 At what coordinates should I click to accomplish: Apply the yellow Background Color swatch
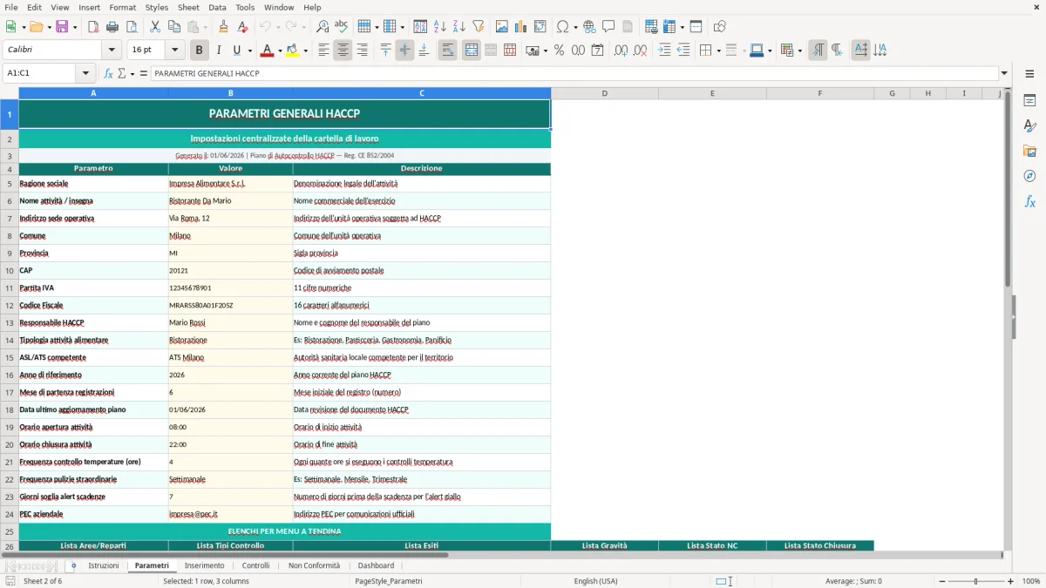pos(292,51)
